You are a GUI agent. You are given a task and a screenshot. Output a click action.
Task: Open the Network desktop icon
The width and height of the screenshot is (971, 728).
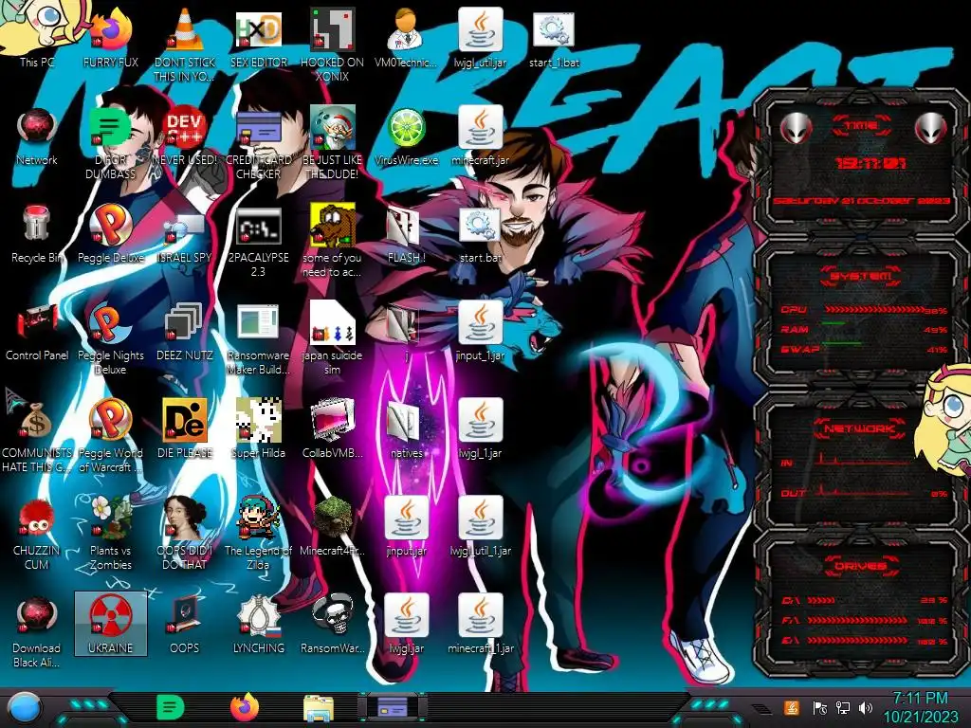coord(37,136)
